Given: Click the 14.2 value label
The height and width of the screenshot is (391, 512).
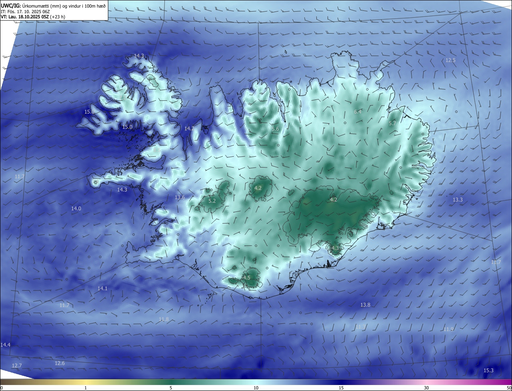Looking at the screenshot, I should pyautogui.click(x=189, y=128).
